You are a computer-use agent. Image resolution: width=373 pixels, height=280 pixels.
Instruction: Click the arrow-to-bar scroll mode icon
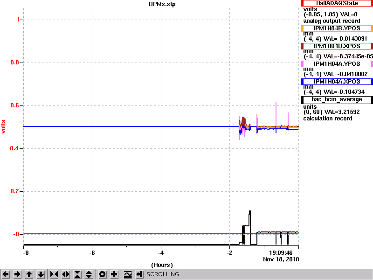139,274
